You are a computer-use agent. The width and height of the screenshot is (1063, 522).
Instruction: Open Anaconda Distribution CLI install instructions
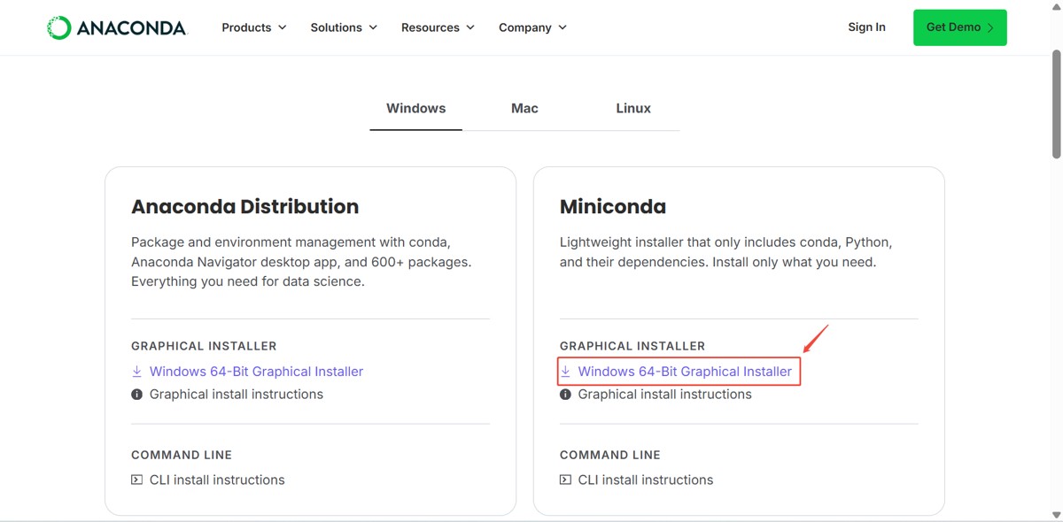(217, 480)
